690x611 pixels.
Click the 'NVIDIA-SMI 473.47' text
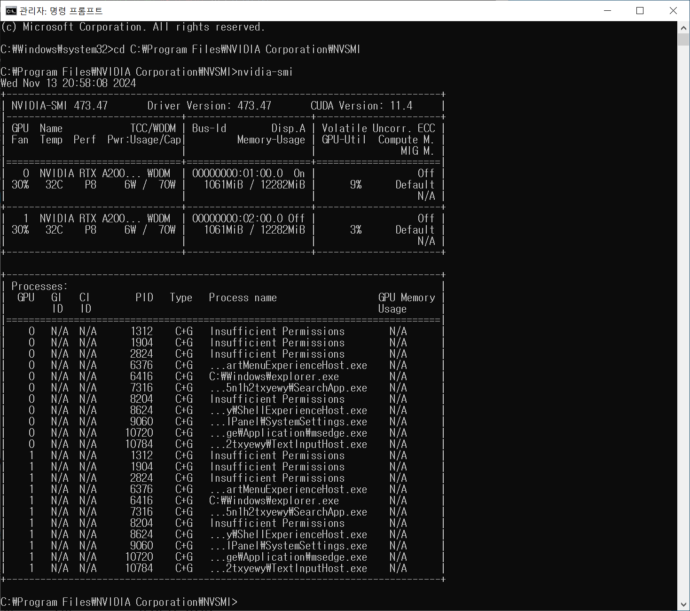point(60,106)
